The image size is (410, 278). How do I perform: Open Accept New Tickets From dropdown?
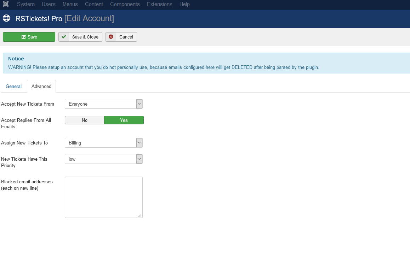click(x=103, y=104)
